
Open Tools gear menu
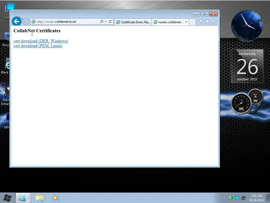pos(214,21)
